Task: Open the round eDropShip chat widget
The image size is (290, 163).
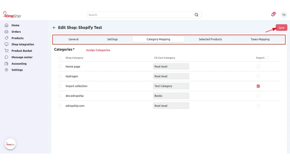Action: pyautogui.click(x=10, y=144)
